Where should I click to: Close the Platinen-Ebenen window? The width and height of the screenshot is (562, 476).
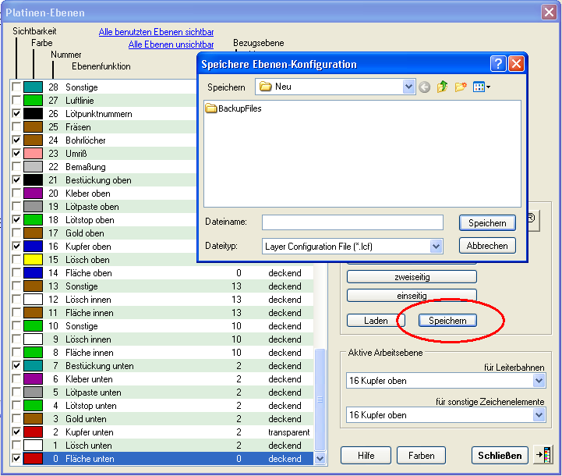click(x=549, y=12)
